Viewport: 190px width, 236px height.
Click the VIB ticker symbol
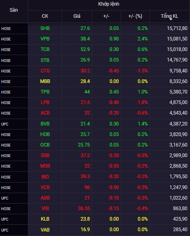point(45,208)
